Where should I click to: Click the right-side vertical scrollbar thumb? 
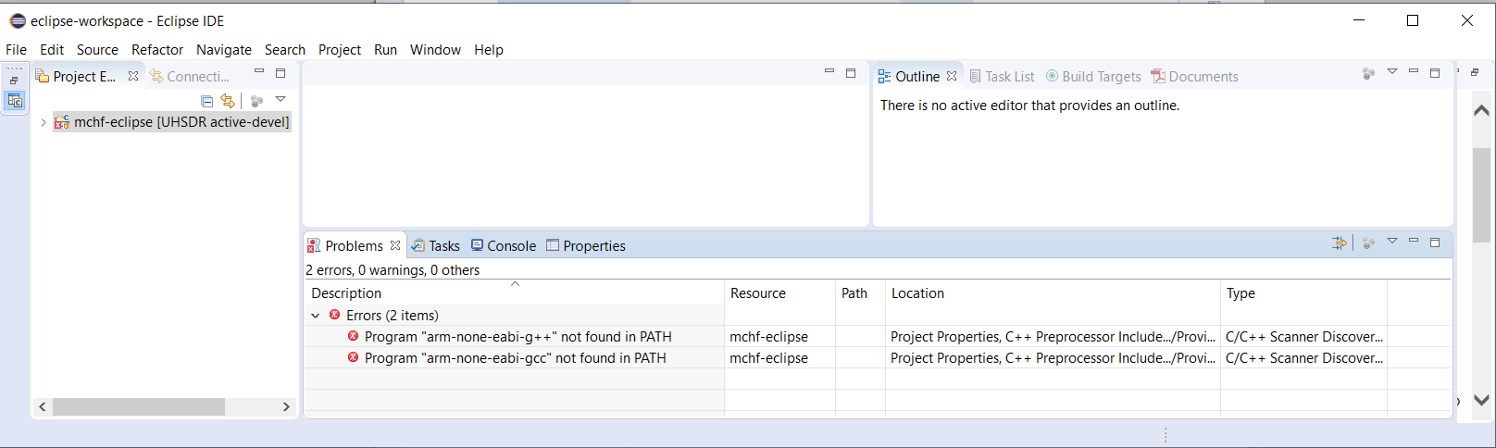[1482, 194]
